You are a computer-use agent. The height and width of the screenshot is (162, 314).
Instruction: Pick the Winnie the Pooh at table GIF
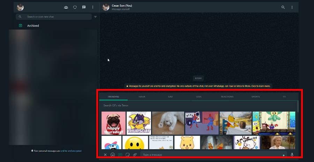click(236, 123)
